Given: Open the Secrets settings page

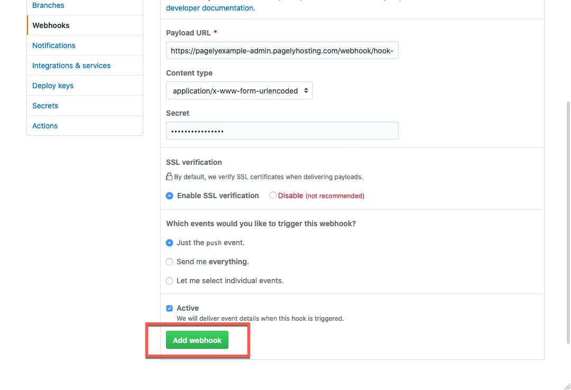Looking at the screenshot, I should [45, 106].
